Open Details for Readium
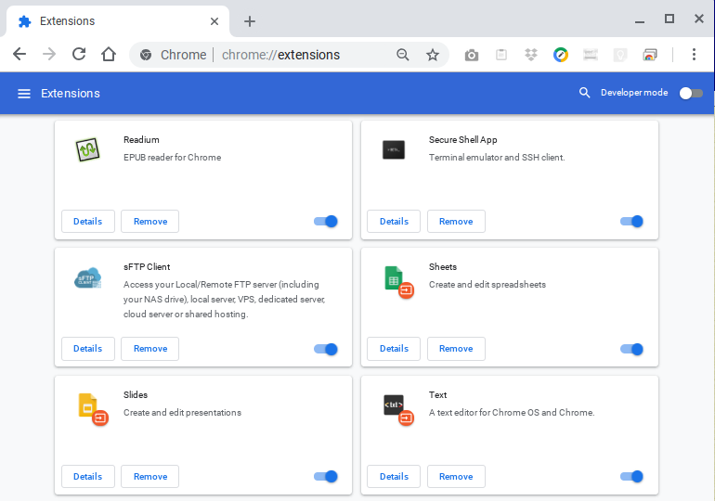Image resolution: width=715 pixels, height=501 pixels. [88, 222]
